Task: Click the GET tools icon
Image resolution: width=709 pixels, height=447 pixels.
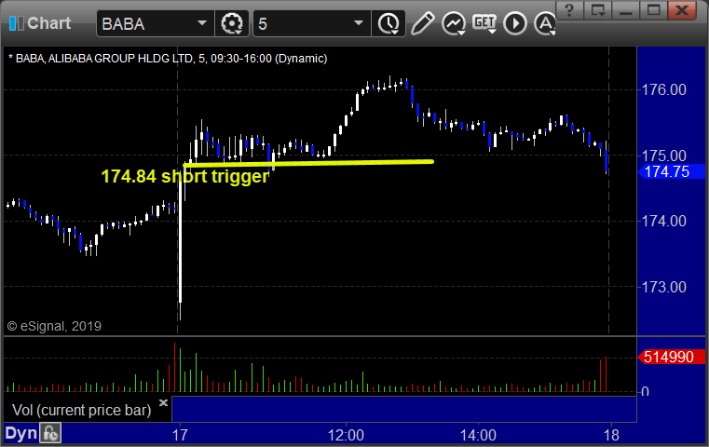Action: point(484,23)
